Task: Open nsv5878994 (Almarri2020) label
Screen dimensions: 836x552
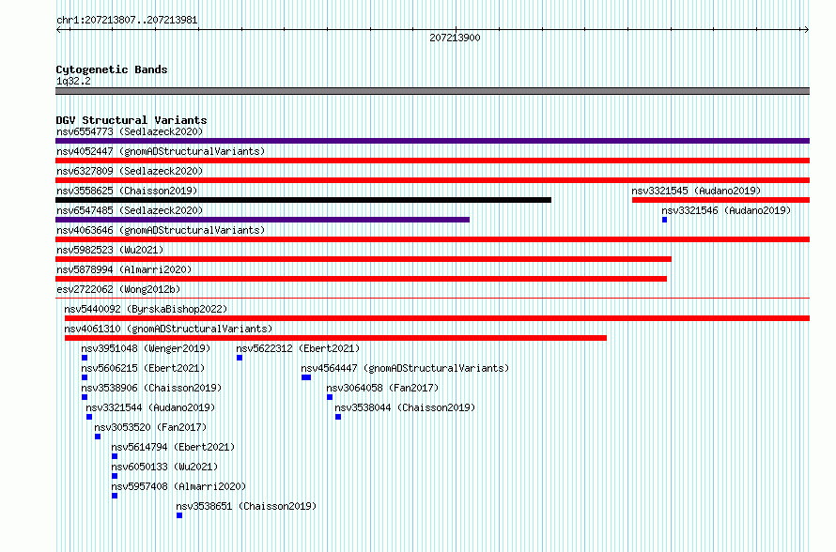Action: coord(124,269)
